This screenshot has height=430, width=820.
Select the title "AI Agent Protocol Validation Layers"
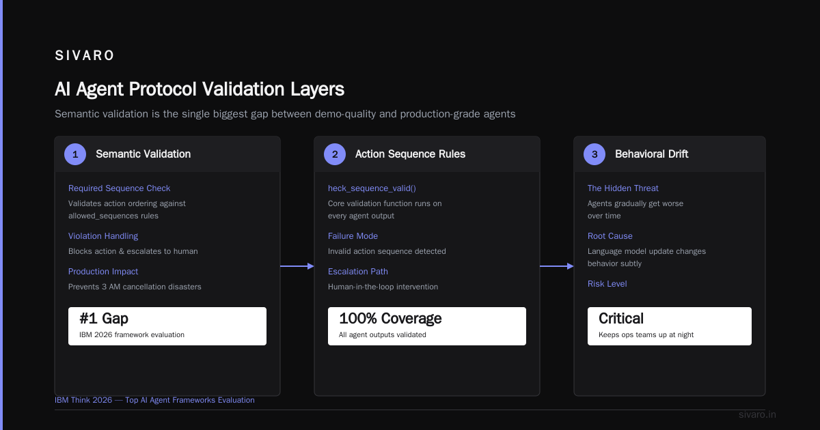click(x=200, y=89)
